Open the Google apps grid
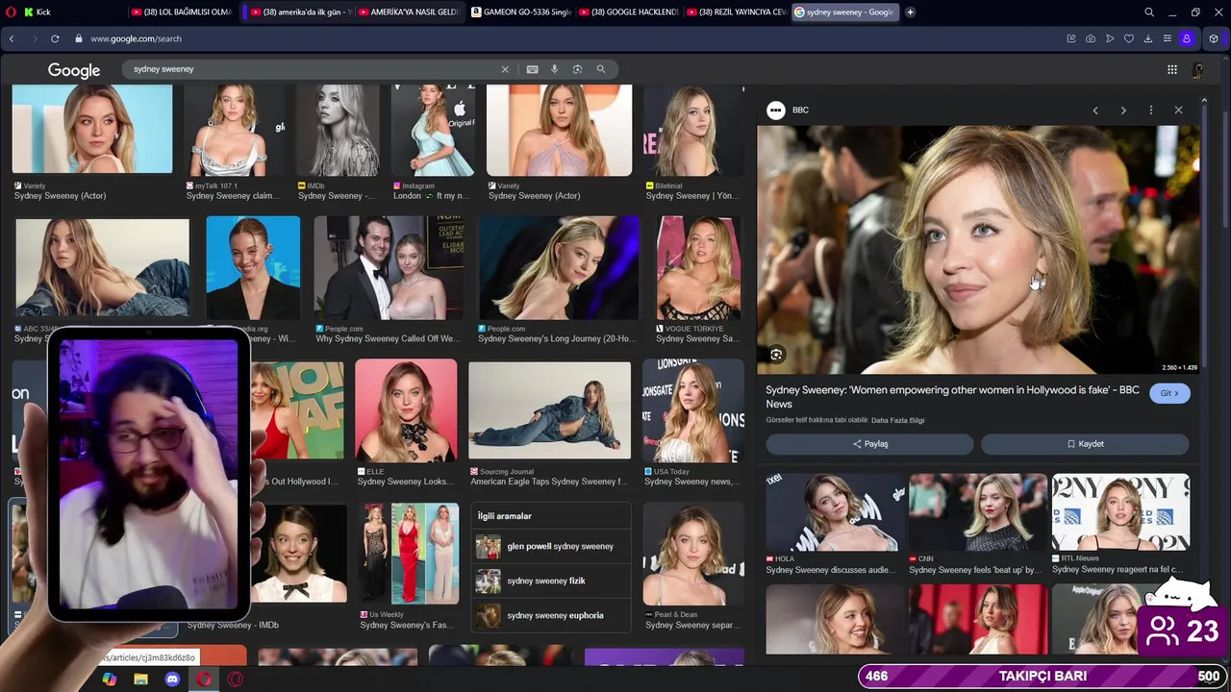This screenshot has width=1231, height=692. [x=1171, y=69]
